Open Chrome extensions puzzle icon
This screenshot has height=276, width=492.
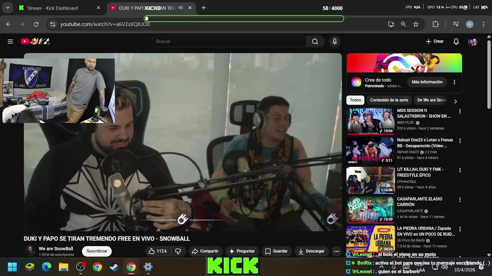435,24
